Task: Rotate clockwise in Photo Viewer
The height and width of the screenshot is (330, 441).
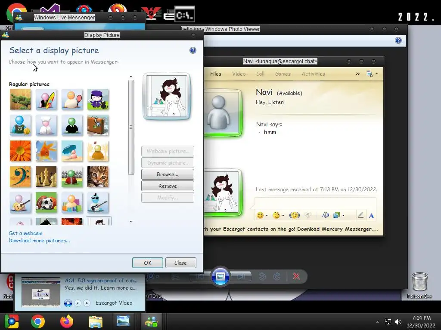Action: 277,276
